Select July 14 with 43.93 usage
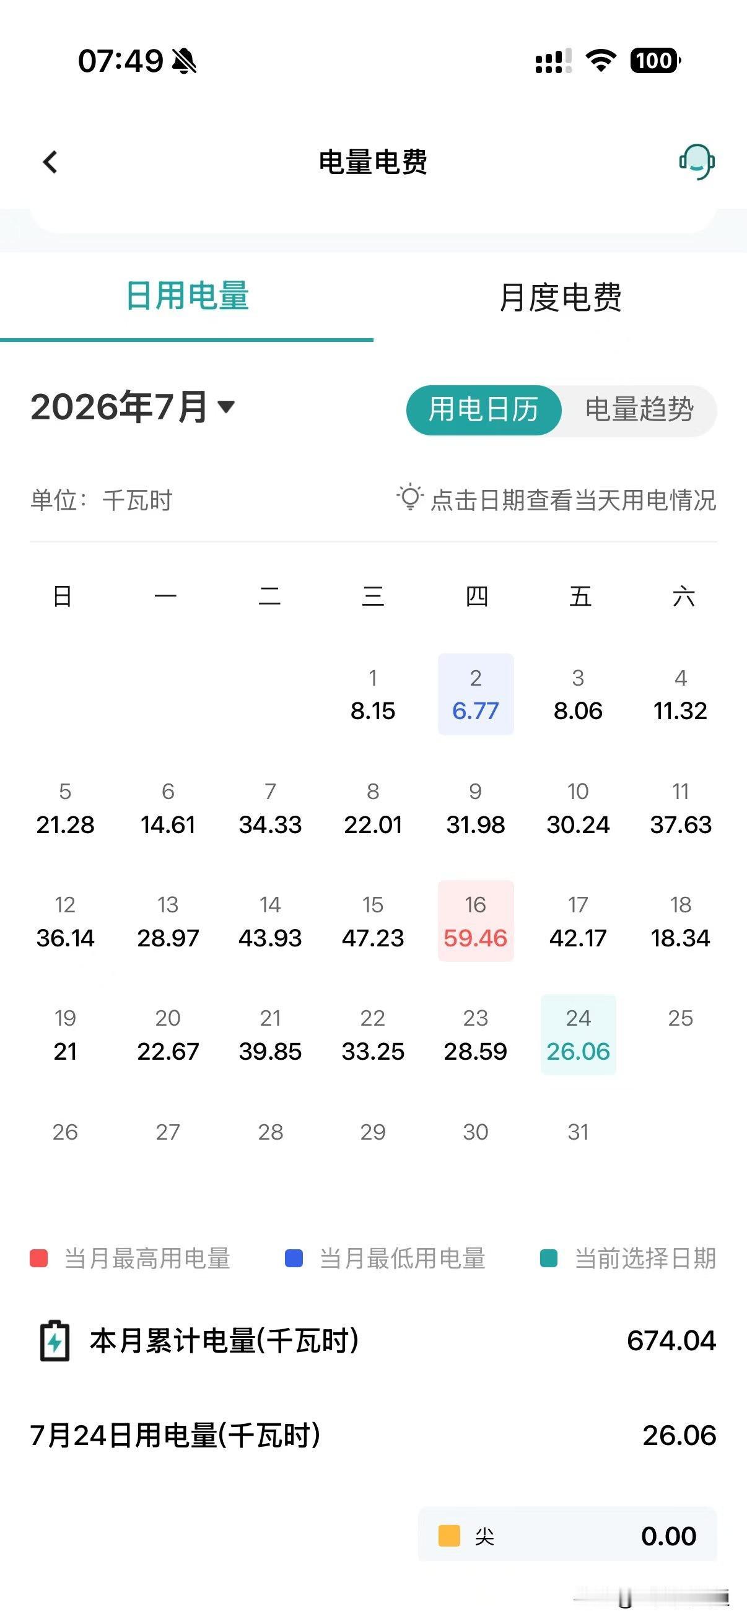 click(271, 921)
